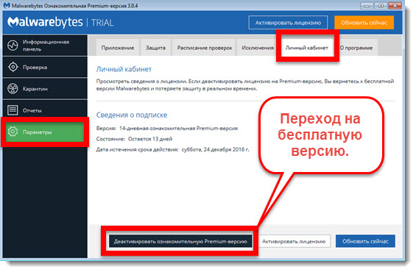Click Деактивировать ознакомительную Premium-версию button

(180, 241)
